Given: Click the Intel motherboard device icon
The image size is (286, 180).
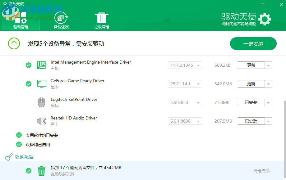Looking at the screenshot, I should 42,65.
